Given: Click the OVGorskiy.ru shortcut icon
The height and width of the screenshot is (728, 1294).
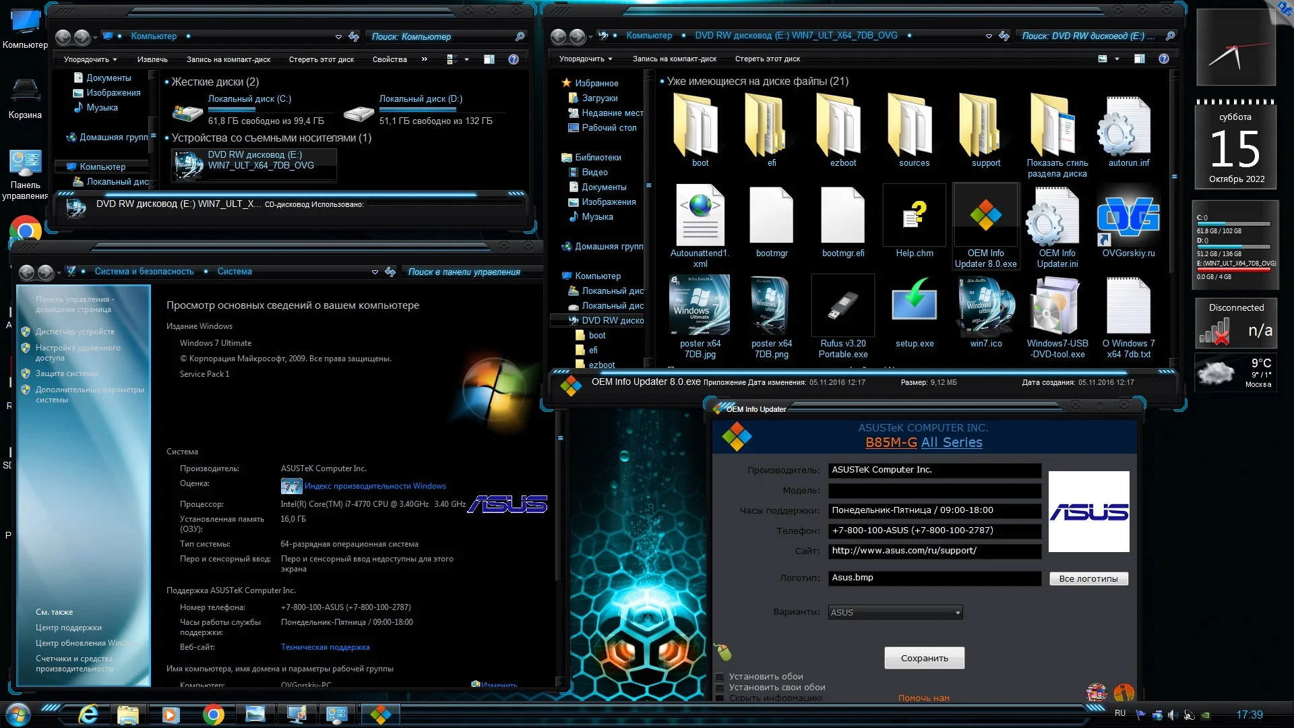Looking at the screenshot, I should pos(1128,217).
